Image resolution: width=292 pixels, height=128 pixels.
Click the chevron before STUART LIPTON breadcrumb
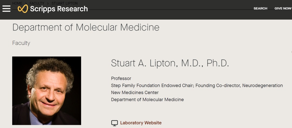pos(48,3)
